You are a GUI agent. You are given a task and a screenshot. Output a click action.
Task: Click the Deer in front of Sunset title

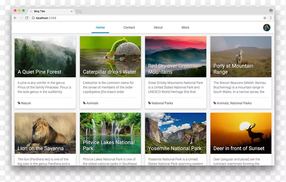point(239,148)
